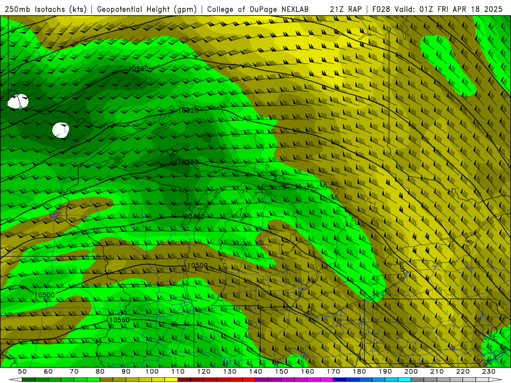Click the '180' color scale label
Screen dimensions: 511x383
click(x=359, y=372)
